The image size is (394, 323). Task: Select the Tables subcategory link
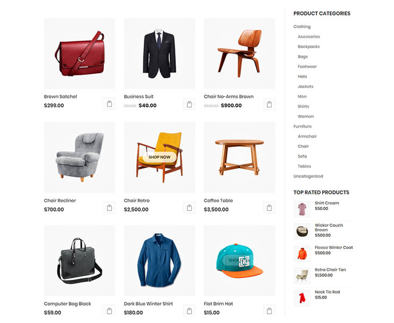point(304,166)
